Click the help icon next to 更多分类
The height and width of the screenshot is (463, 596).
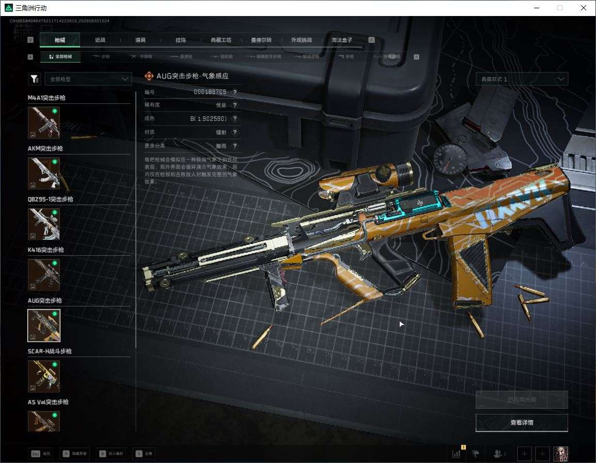(x=235, y=146)
